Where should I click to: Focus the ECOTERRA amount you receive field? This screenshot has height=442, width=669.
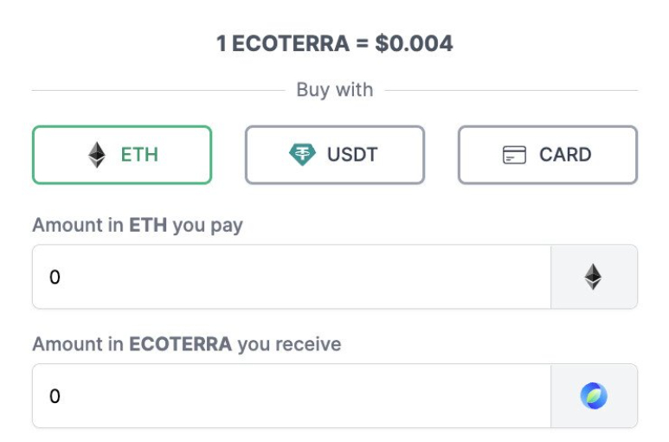tap(292, 396)
